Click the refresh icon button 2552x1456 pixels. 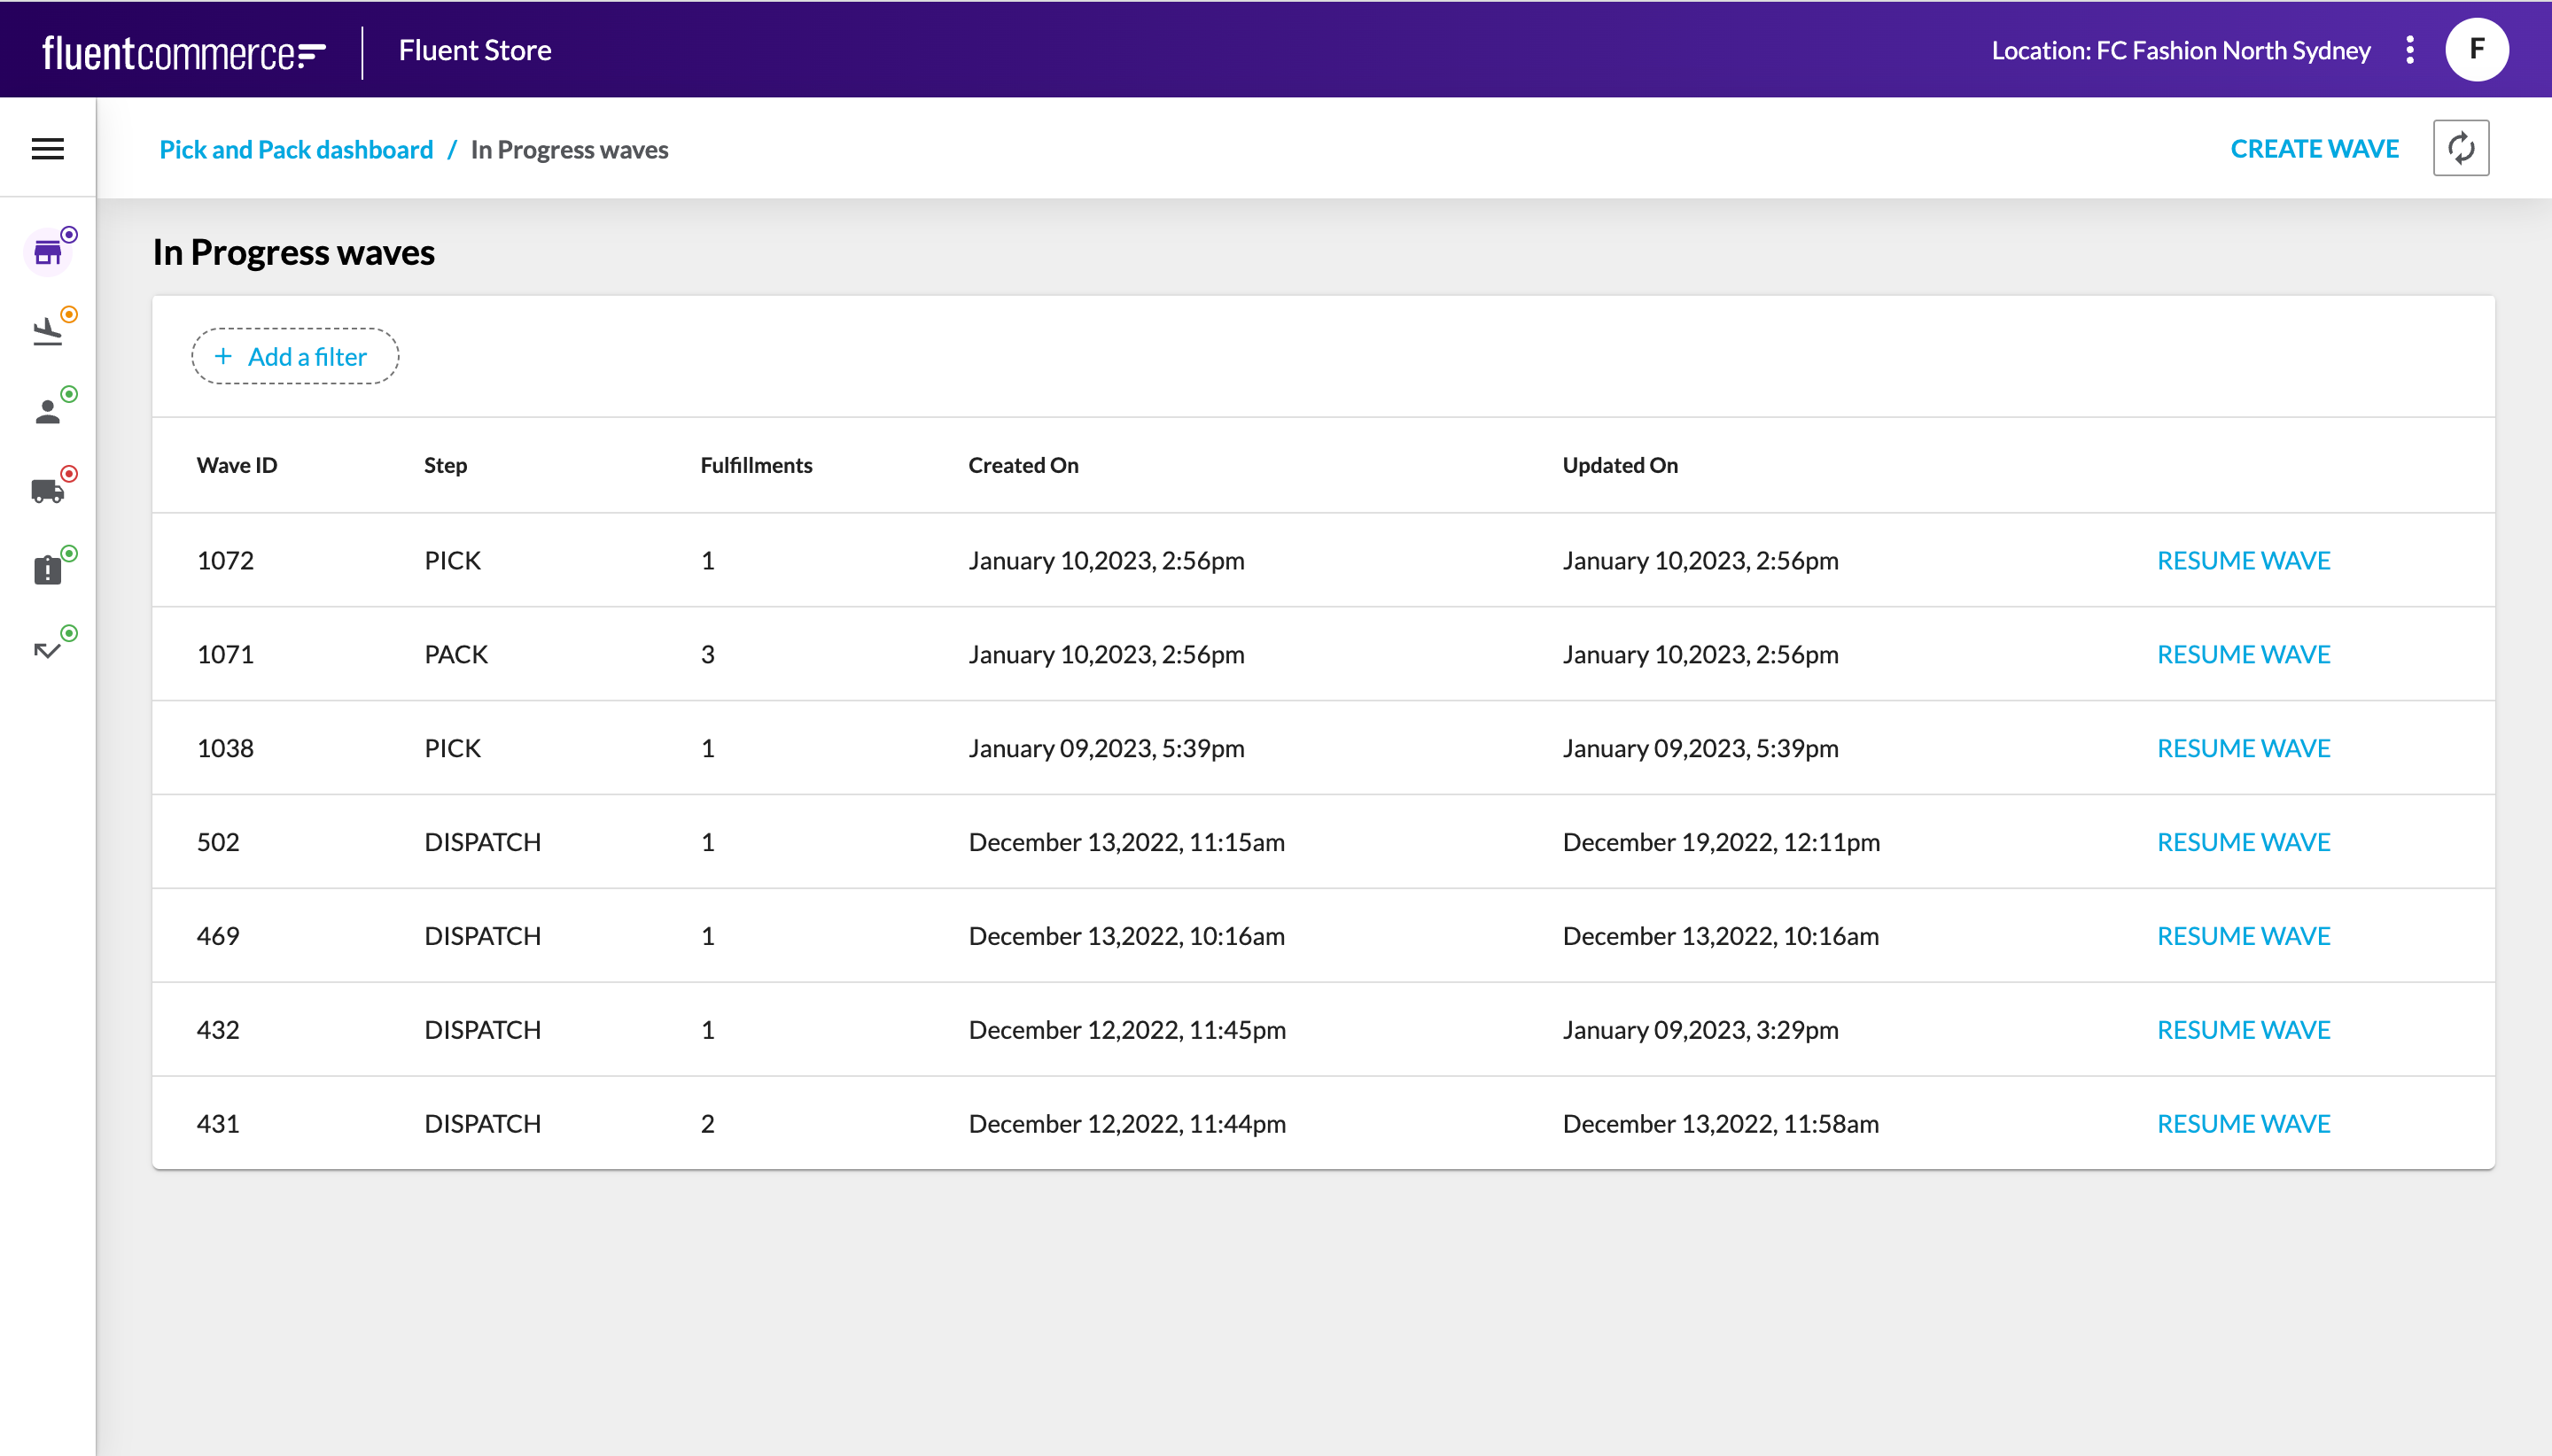(x=2460, y=149)
